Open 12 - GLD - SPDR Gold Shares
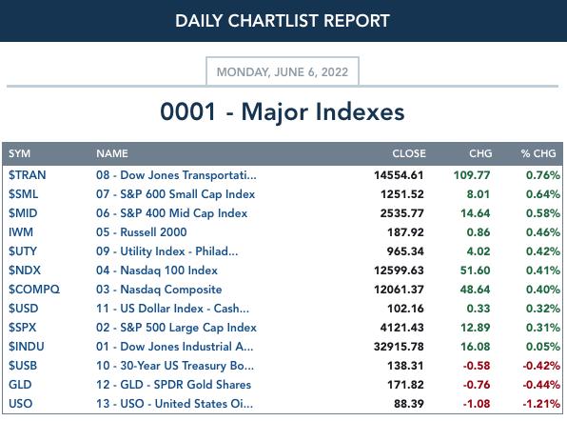The width and height of the screenshot is (567, 421). (x=173, y=385)
